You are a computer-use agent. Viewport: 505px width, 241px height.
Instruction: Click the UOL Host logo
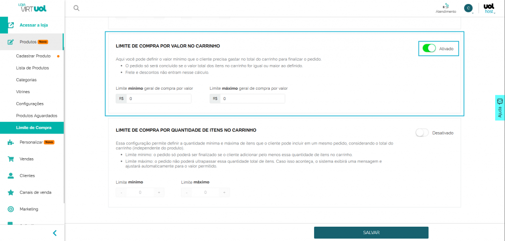489,8
